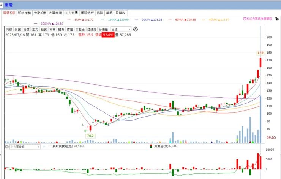
Task: Click the 分價量 button
Action: [103, 29]
